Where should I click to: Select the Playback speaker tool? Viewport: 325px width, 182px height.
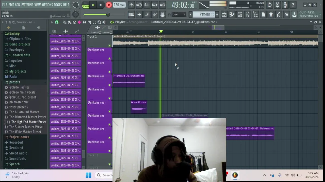[104, 22]
